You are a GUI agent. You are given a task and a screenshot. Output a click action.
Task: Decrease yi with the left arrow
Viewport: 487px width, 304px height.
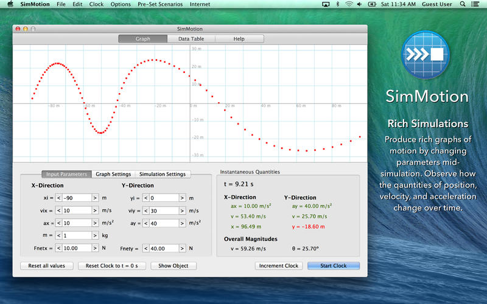click(146, 198)
